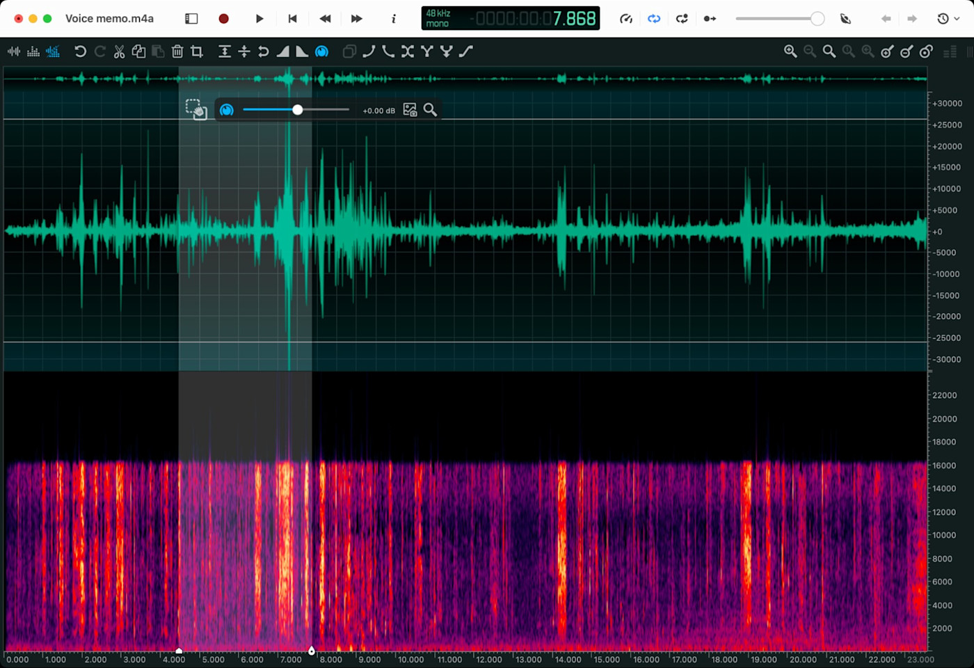Delete the selection using the trash icon

tap(177, 51)
